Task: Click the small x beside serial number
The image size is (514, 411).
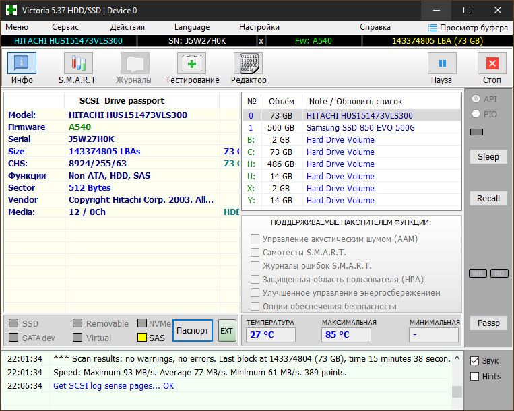Action: click(261, 41)
